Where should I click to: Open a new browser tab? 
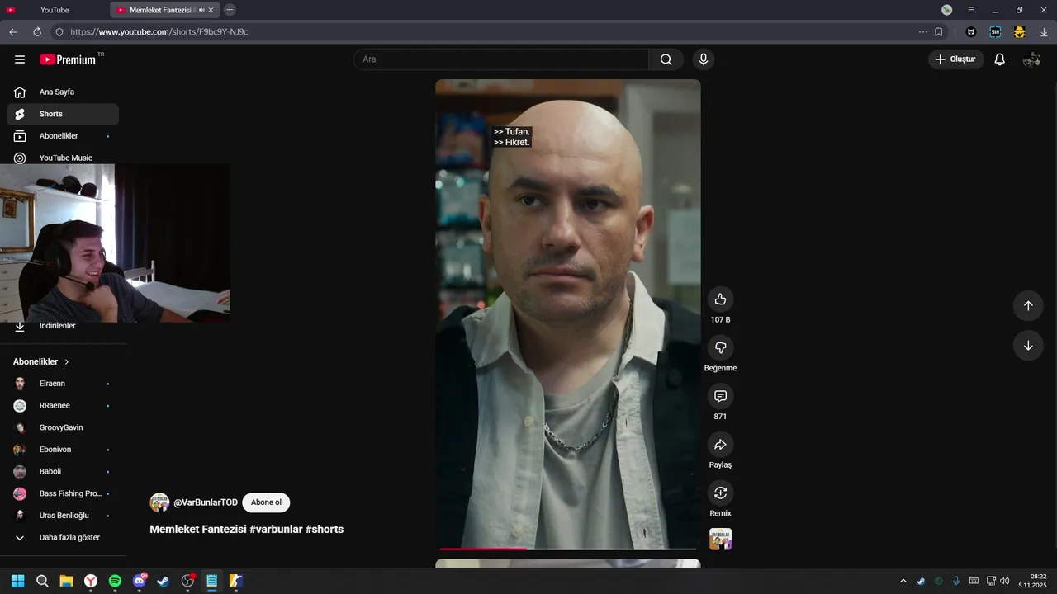point(230,10)
